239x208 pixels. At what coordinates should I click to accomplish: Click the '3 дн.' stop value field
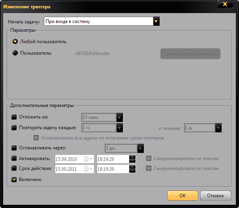coord(121,148)
